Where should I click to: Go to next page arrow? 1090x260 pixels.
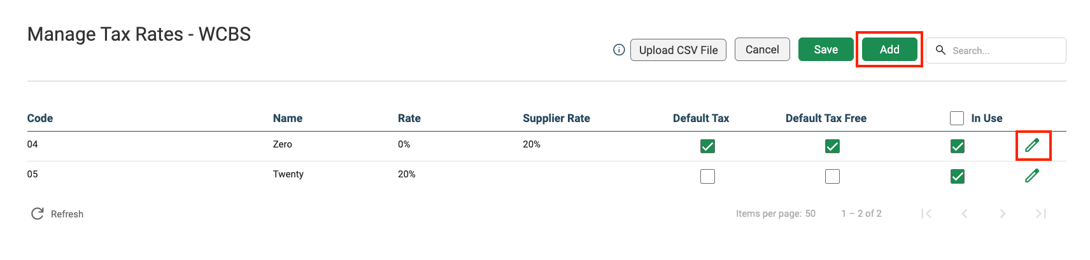coord(1003,214)
